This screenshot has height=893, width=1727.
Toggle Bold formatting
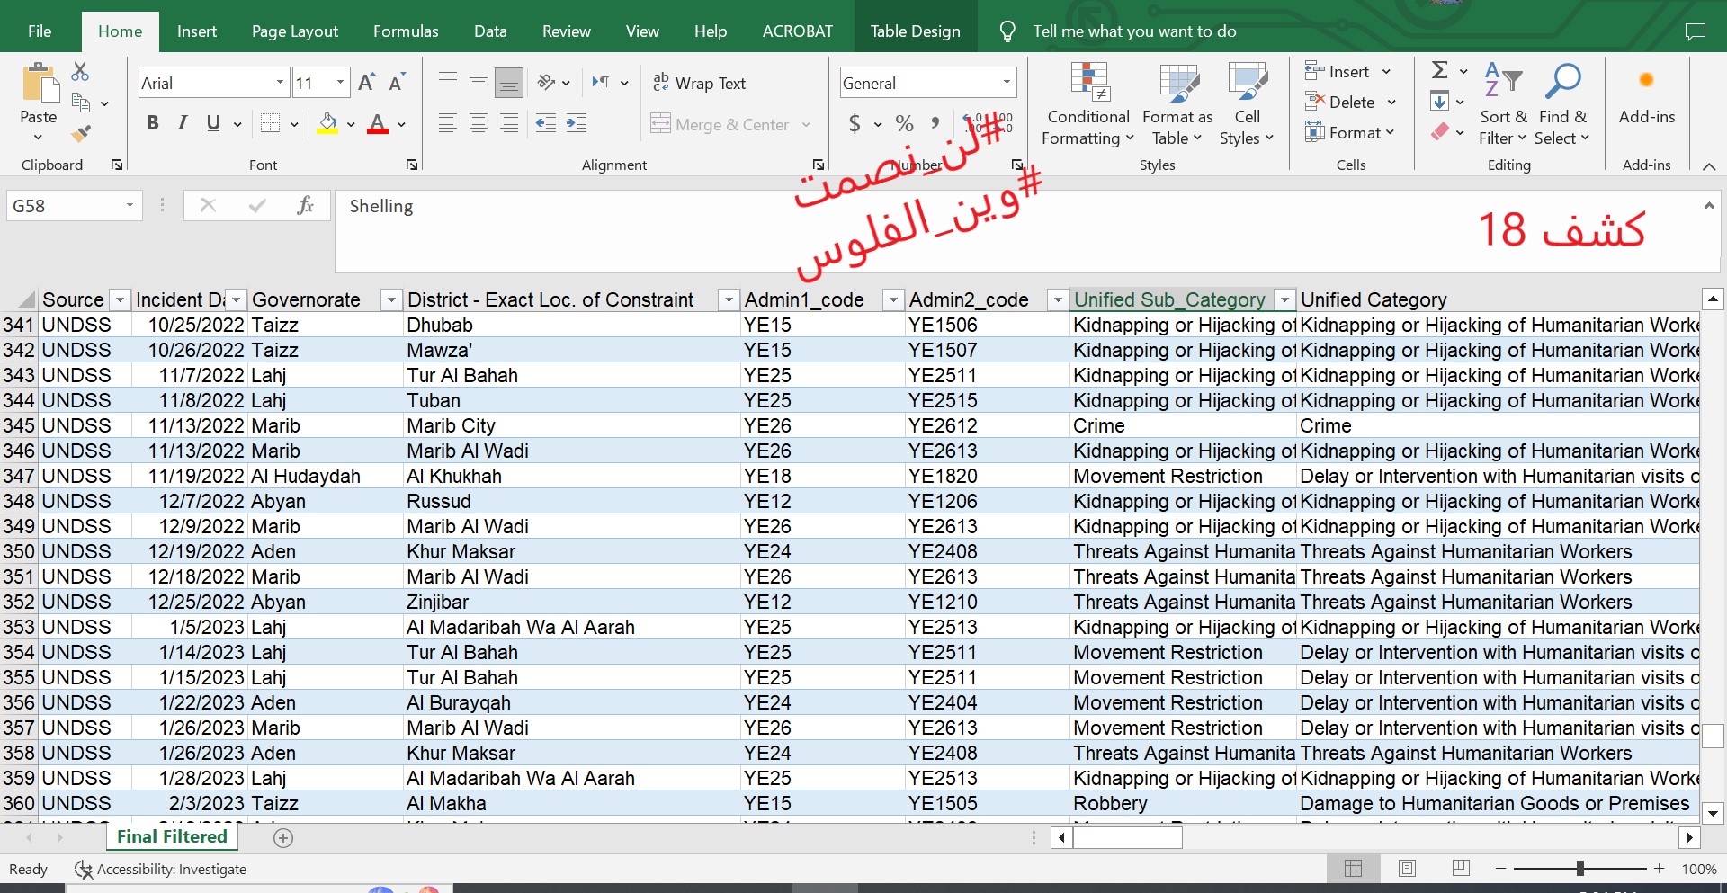[152, 123]
